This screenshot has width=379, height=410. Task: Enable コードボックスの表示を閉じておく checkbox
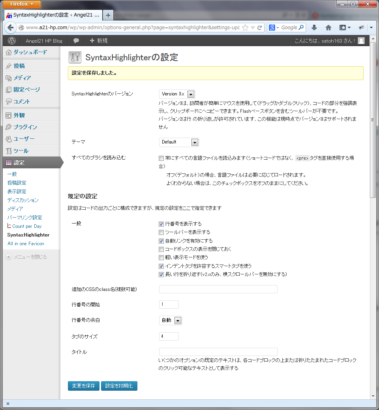pyautogui.click(x=161, y=249)
